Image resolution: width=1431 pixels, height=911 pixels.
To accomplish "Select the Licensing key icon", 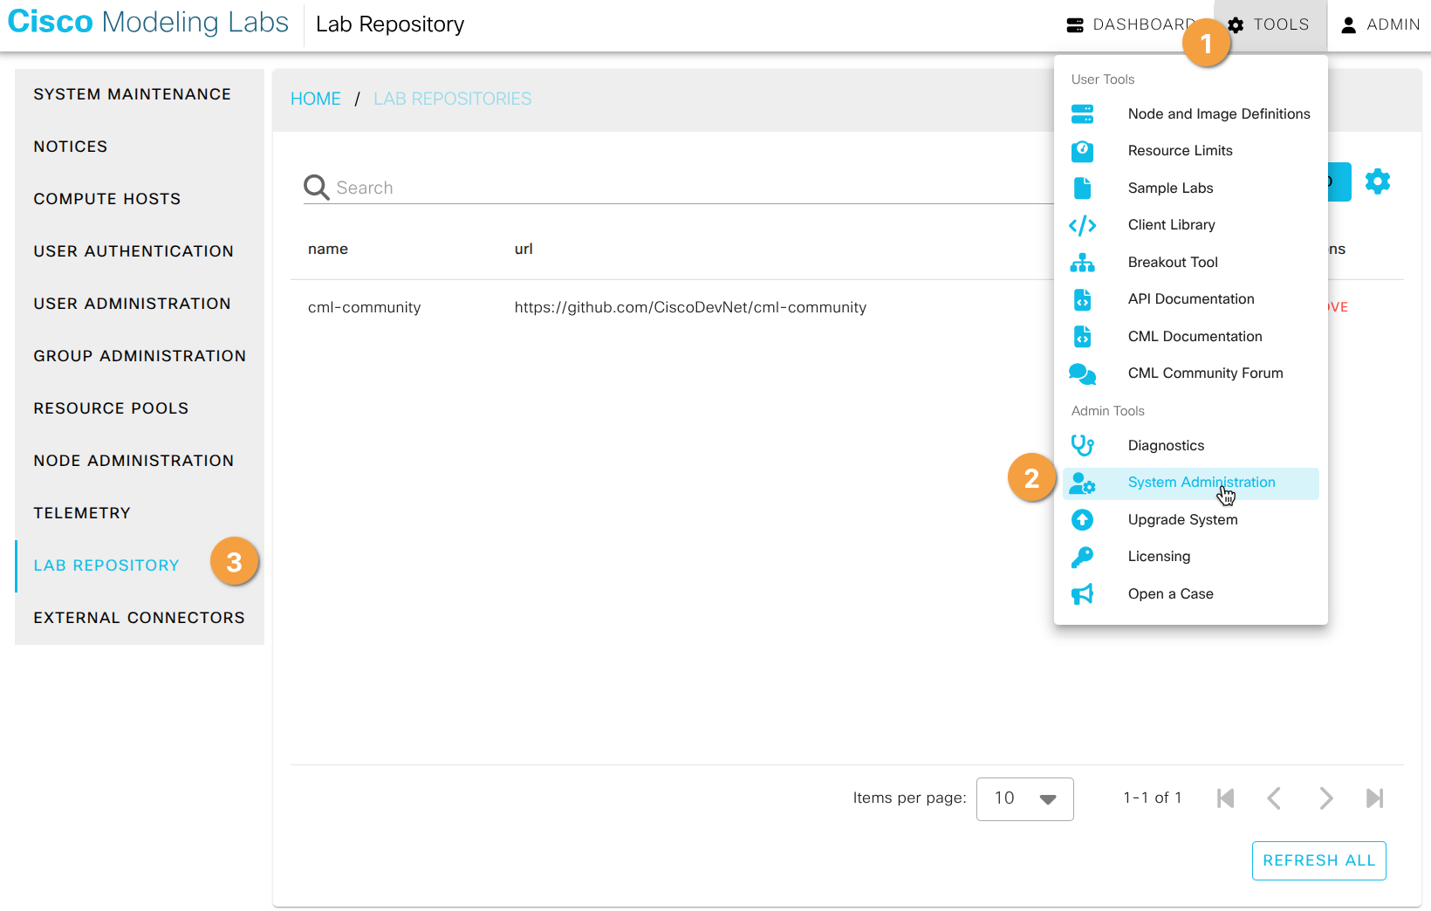I will (1082, 556).
